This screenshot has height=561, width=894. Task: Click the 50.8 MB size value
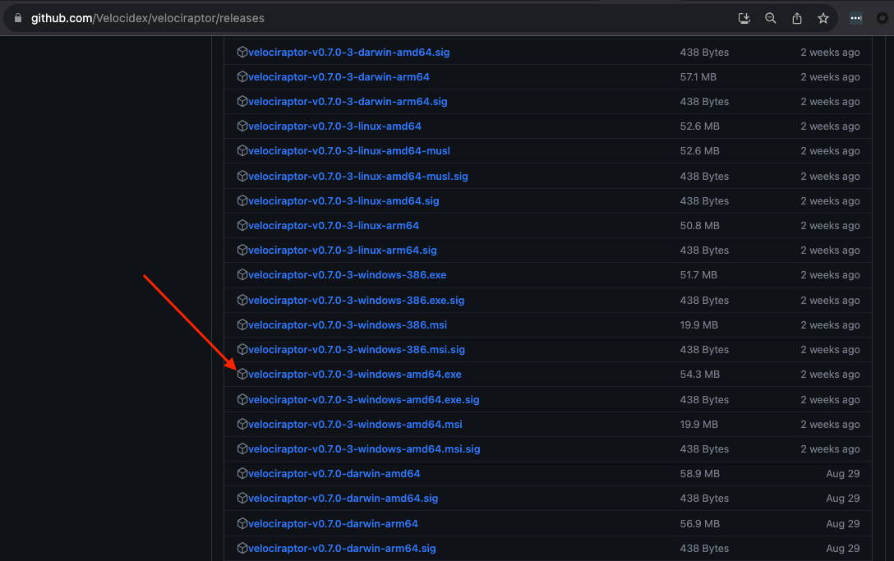[x=699, y=225]
